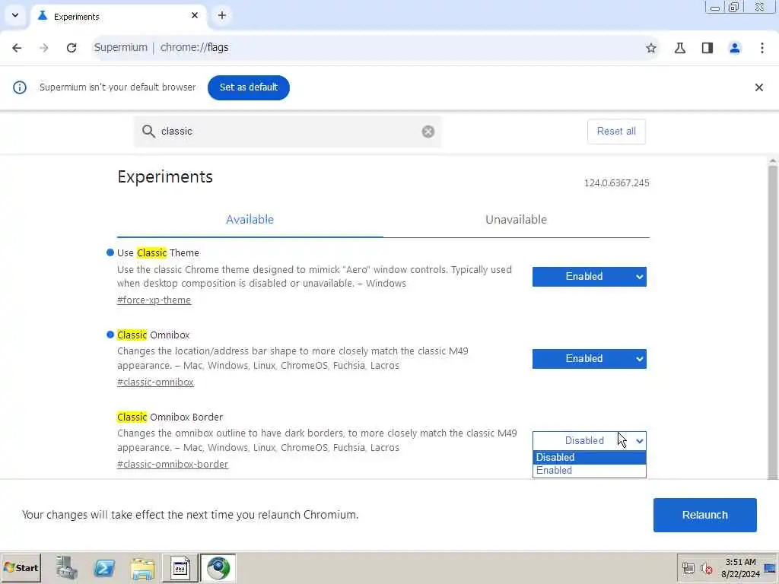Click Reset all button
The width and height of the screenshot is (779, 584).
[616, 132]
